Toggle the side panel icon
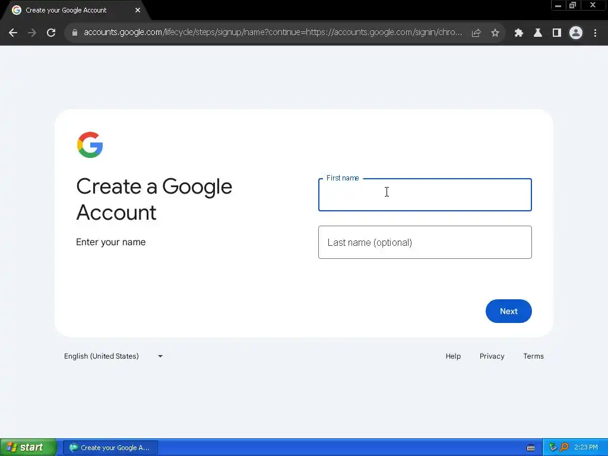 [x=557, y=33]
